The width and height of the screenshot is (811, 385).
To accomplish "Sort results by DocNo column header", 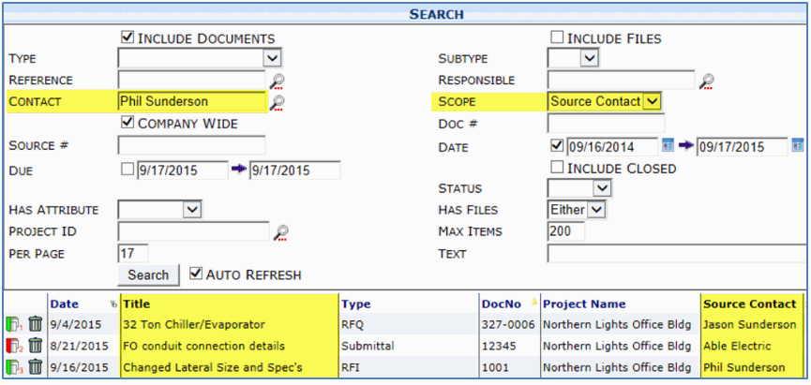I will click(502, 304).
